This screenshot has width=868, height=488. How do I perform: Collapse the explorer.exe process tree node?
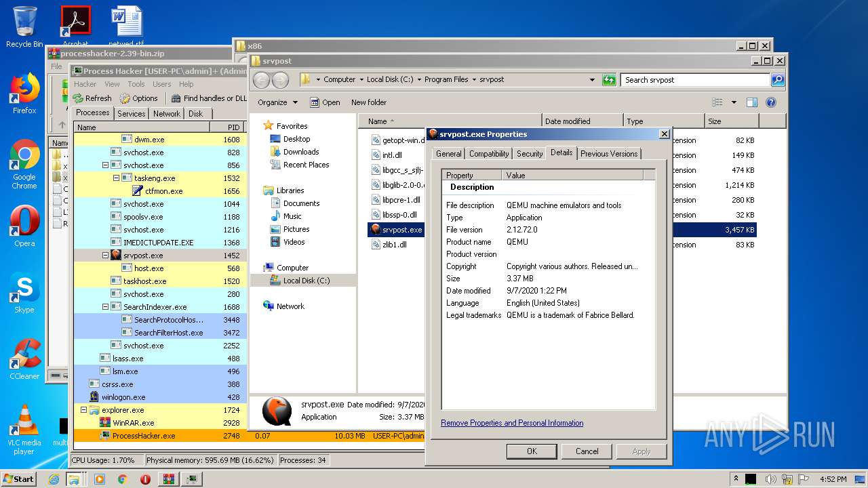[83, 410]
